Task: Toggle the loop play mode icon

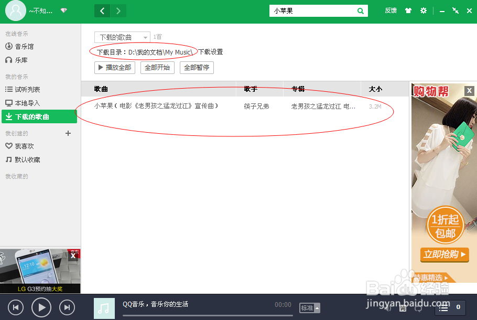Action: tap(418, 308)
